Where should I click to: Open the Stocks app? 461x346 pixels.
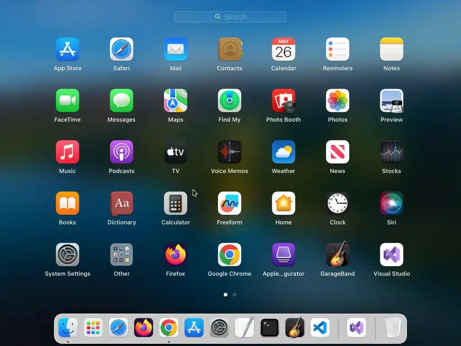click(x=392, y=152)
